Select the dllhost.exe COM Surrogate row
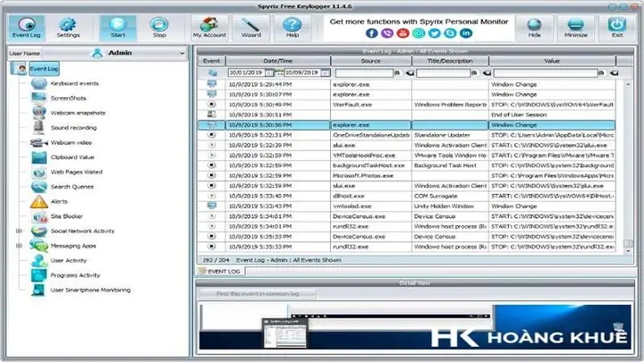Screen dimensions: 644x362 [407, 196]
